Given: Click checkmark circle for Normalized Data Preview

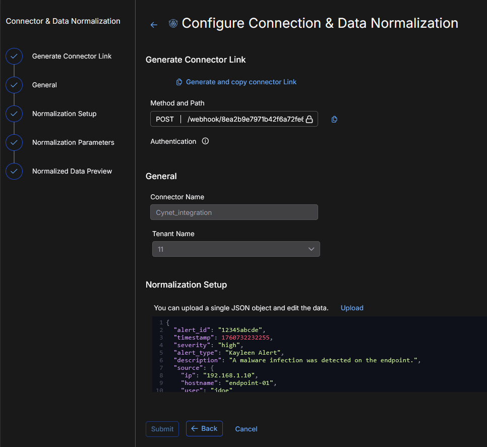Looking at the screenshot, I should (x=14, y=172).
